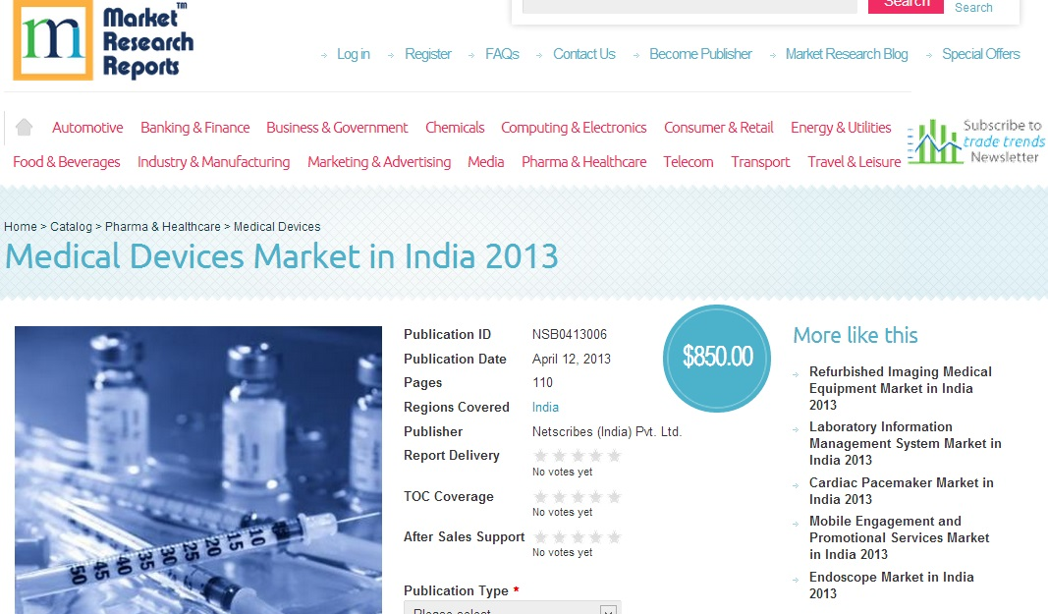Click the Subscribe to trade trends Newsletter text

[1004, 141]
